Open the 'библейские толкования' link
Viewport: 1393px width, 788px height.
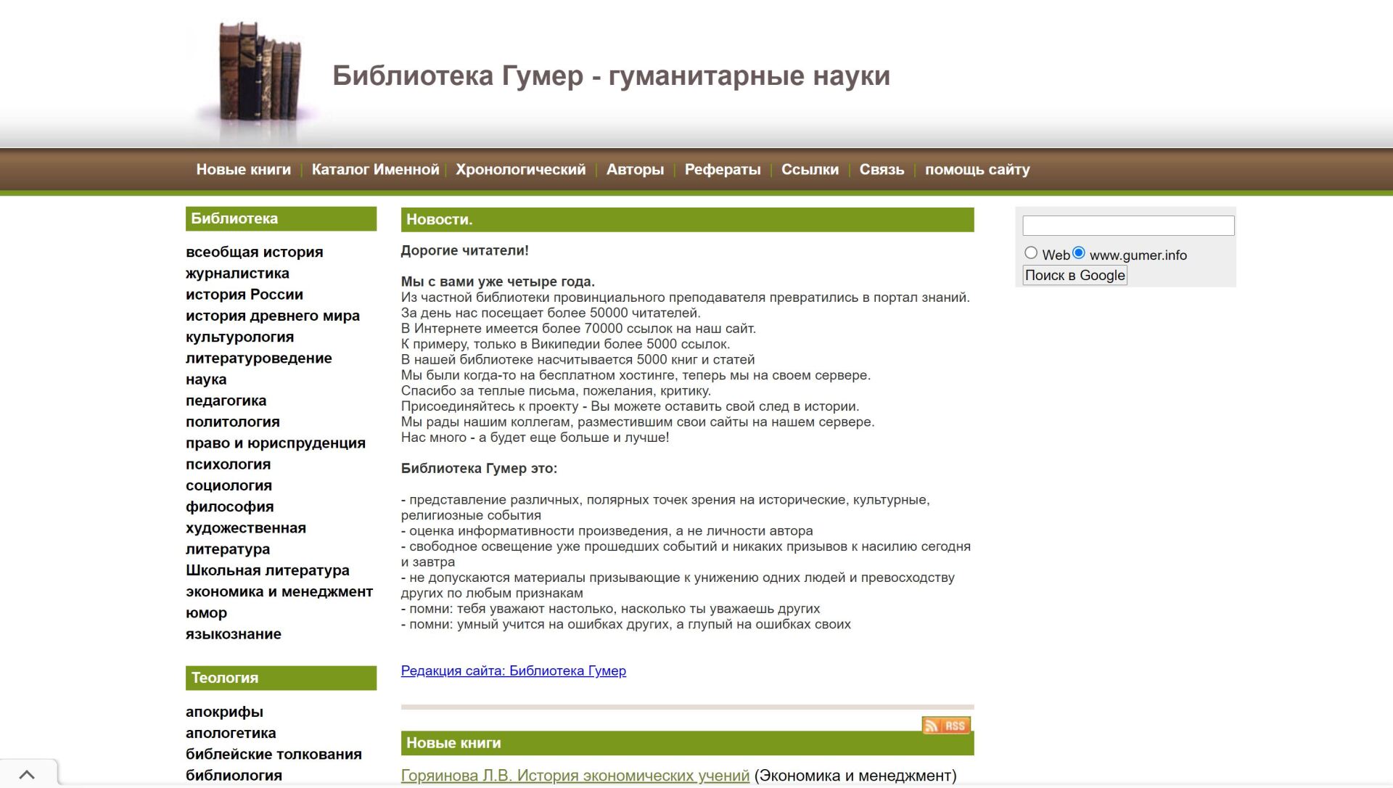[274, 755]
